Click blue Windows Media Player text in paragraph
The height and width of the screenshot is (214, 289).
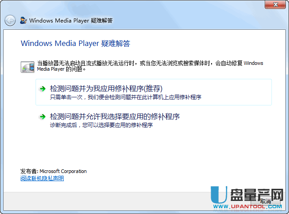(253, 64)
